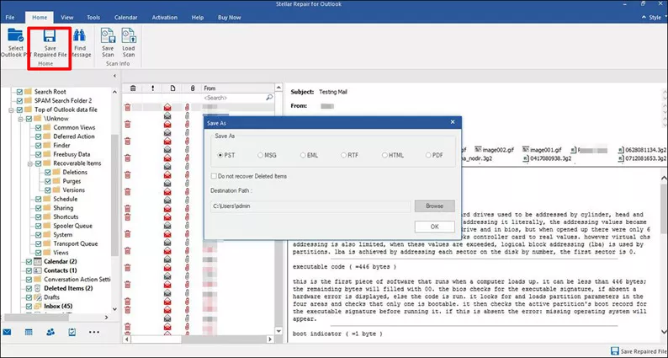Open the Calendar ribbon tab
668x358 pixels.
click(x=126, y=16)
